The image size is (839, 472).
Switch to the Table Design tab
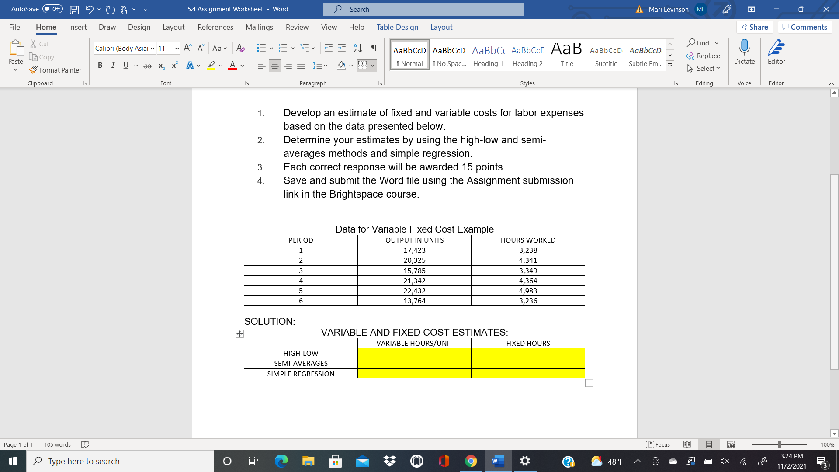(x=397, y=27)
